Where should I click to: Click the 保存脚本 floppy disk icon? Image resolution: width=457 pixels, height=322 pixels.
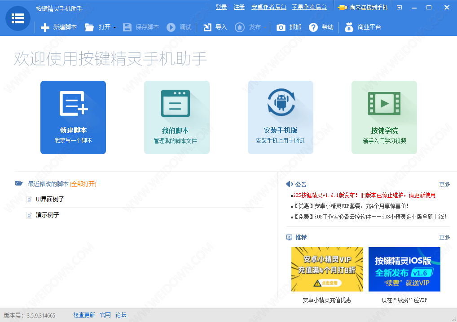(127, 27)
